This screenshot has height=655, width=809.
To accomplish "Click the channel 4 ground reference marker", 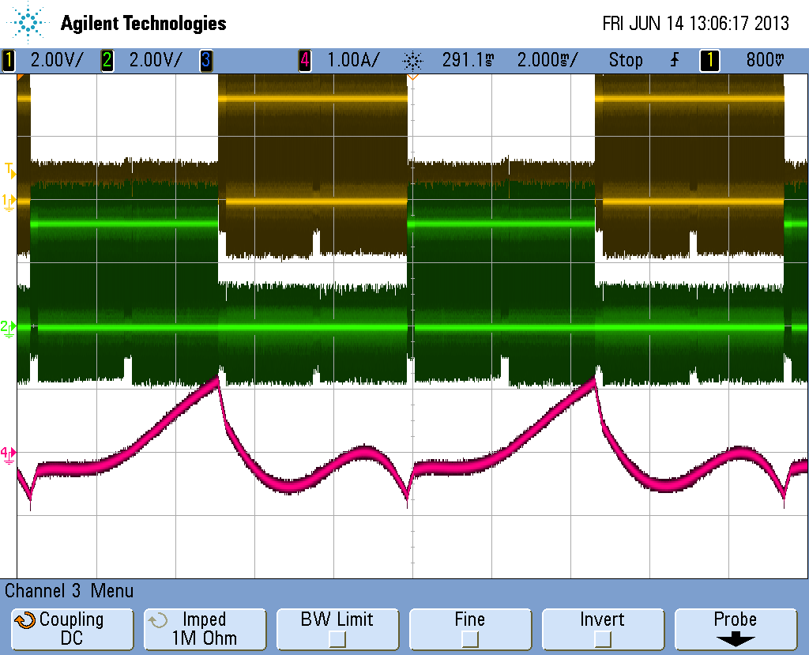I will [x=8, y=455].
